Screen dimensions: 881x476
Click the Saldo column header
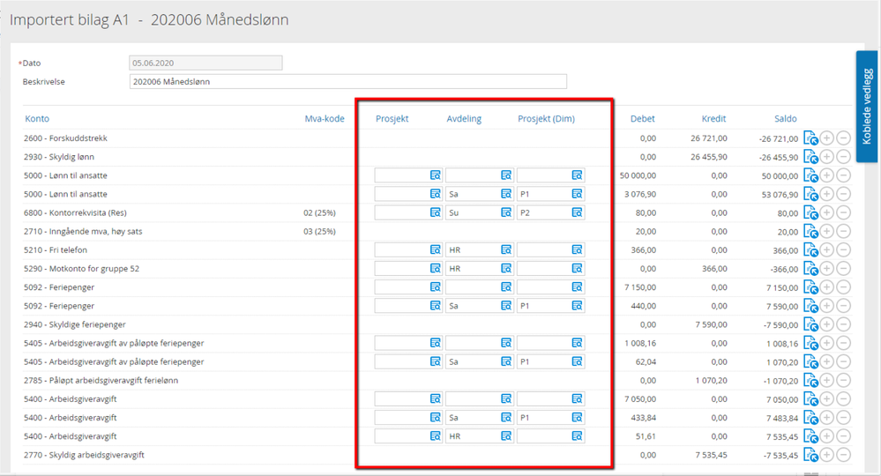785,119
